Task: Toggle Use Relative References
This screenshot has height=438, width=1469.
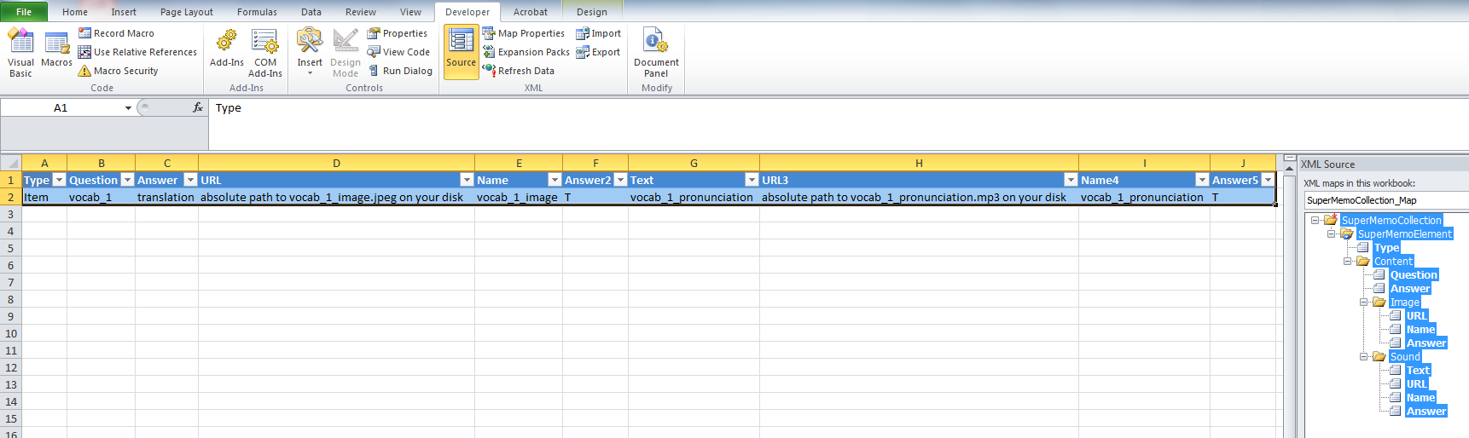Action: pos(137,52)
